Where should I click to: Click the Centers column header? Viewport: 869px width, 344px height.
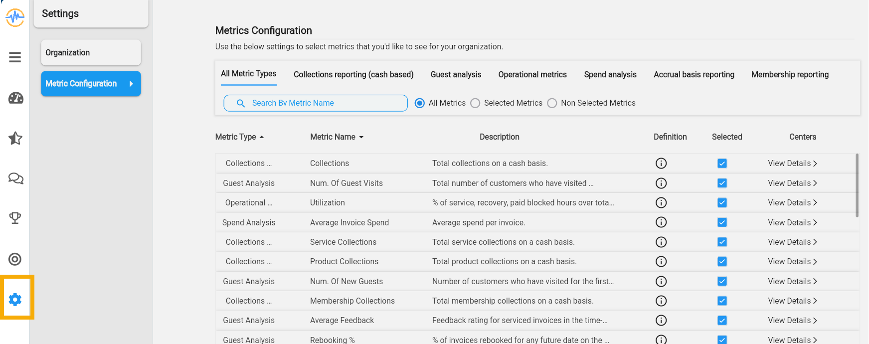click(803, 137)
